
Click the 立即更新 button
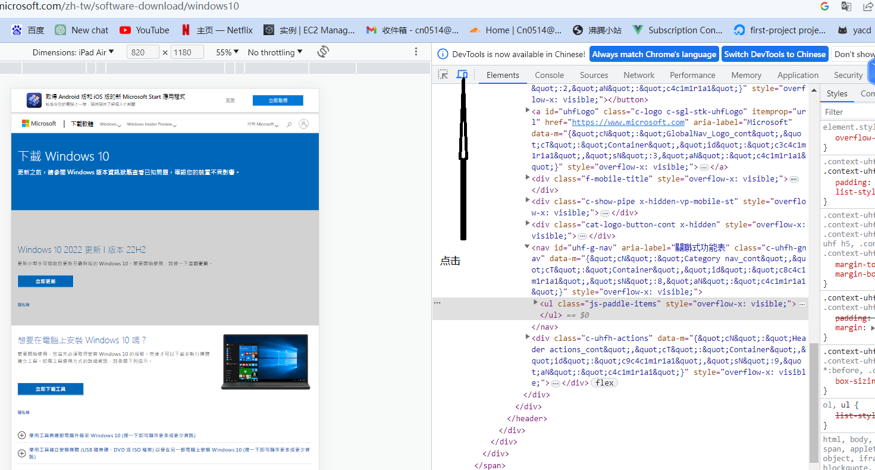coord(45,281)
